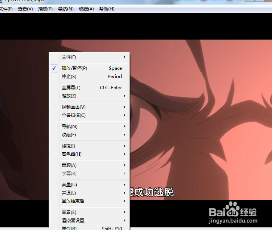This screenshot has width=272, height=230.
Task: Open 渲染器设置 submenu
Action: pyautogui.click(x=89, y=221)
